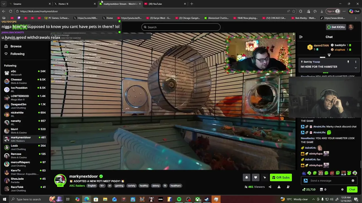Go back in browser
The height and width of the screenshot is (203, 362).
pos(3,11)
